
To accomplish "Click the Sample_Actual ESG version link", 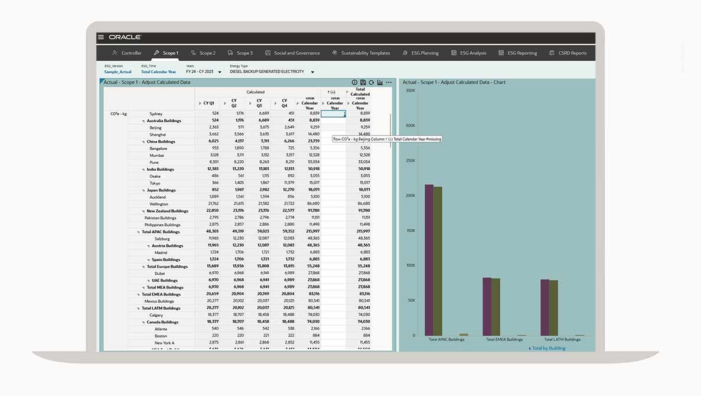I will (118, 72).
